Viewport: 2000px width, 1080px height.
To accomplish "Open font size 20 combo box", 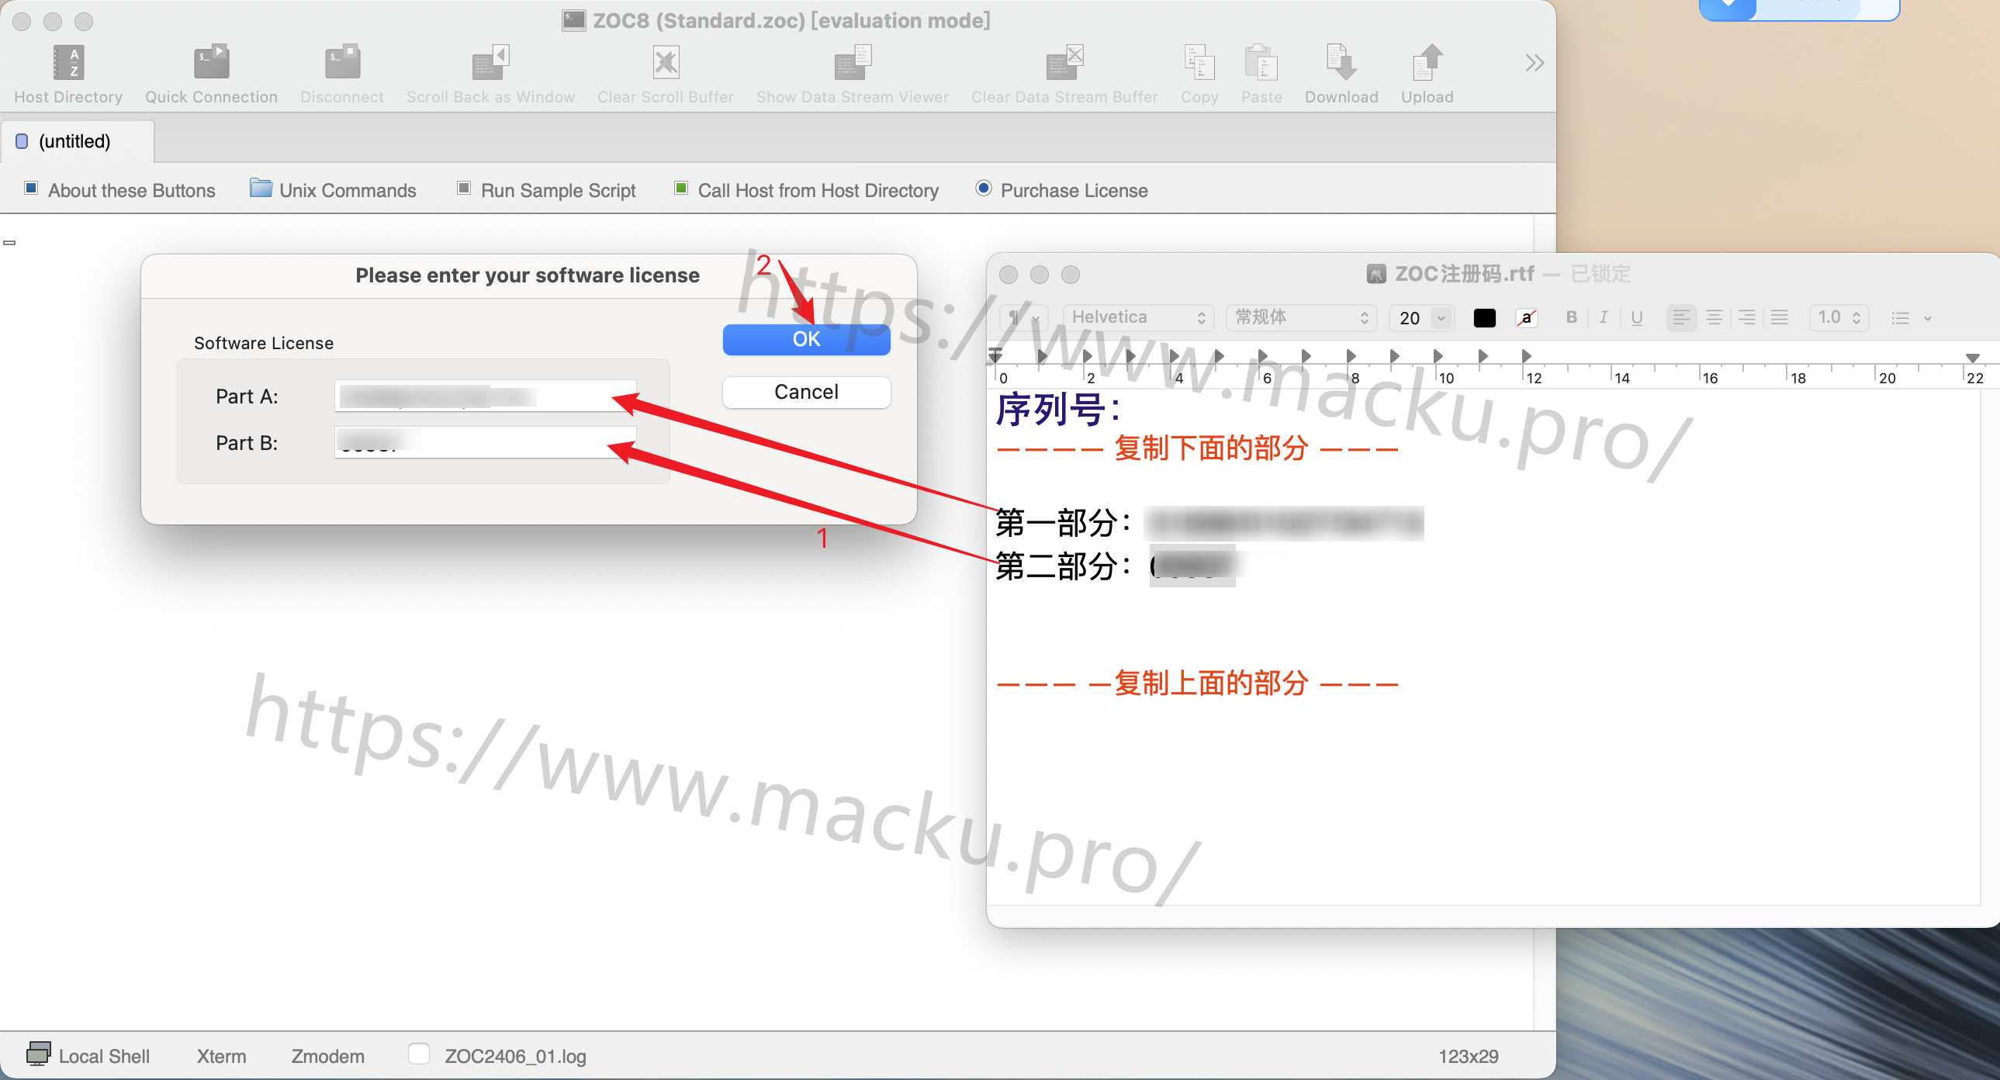I will coord(1421,318).
